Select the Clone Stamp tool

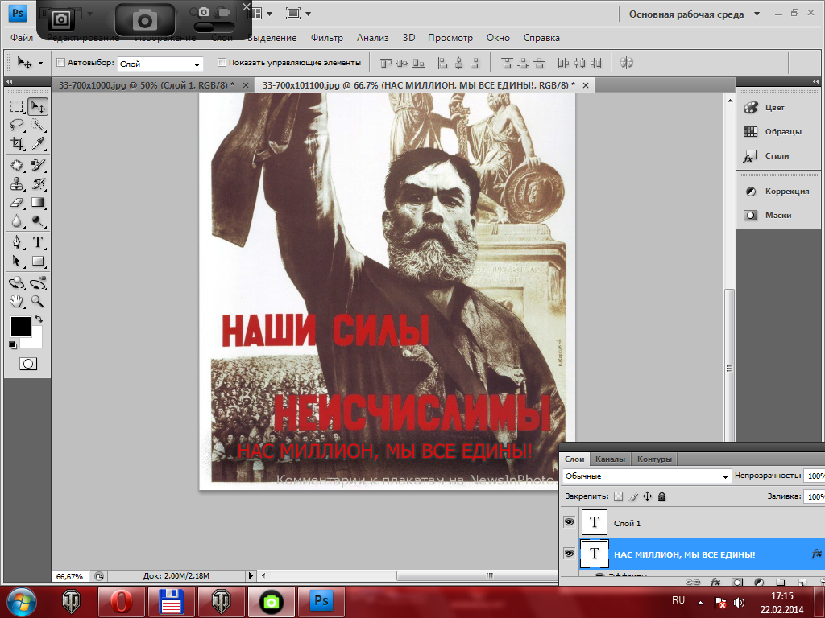(17, 184)
